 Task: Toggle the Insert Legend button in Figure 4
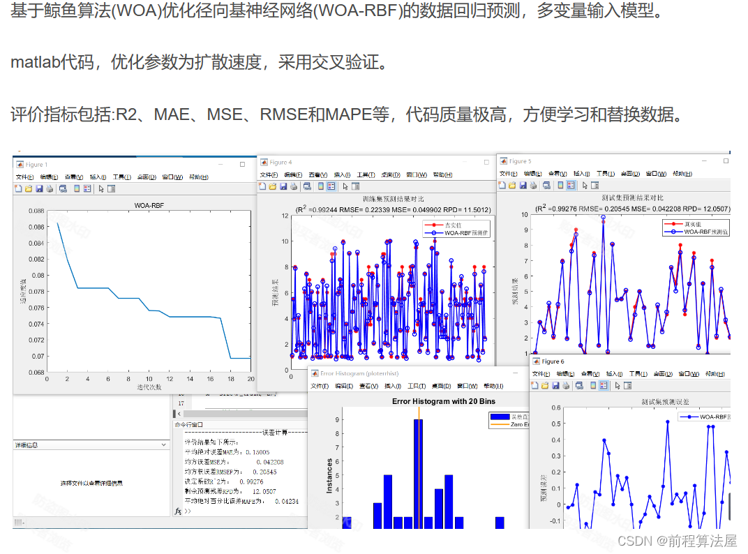[331, 187]
